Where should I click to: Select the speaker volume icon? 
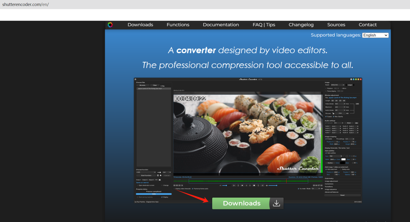(267, 185)
